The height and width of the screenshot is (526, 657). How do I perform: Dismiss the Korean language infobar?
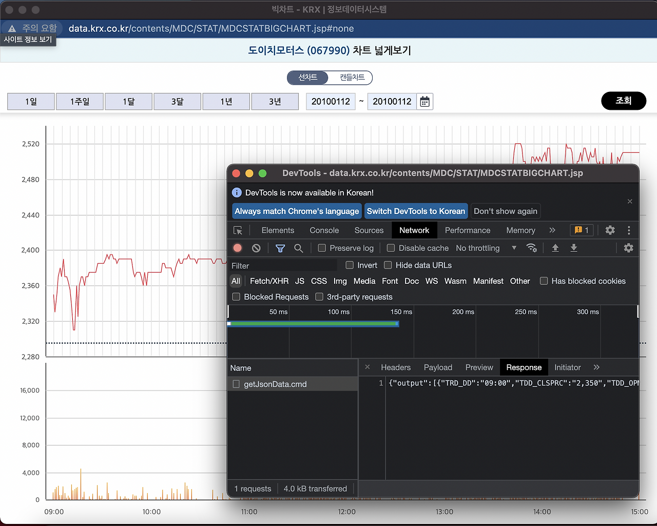[630, 201]
